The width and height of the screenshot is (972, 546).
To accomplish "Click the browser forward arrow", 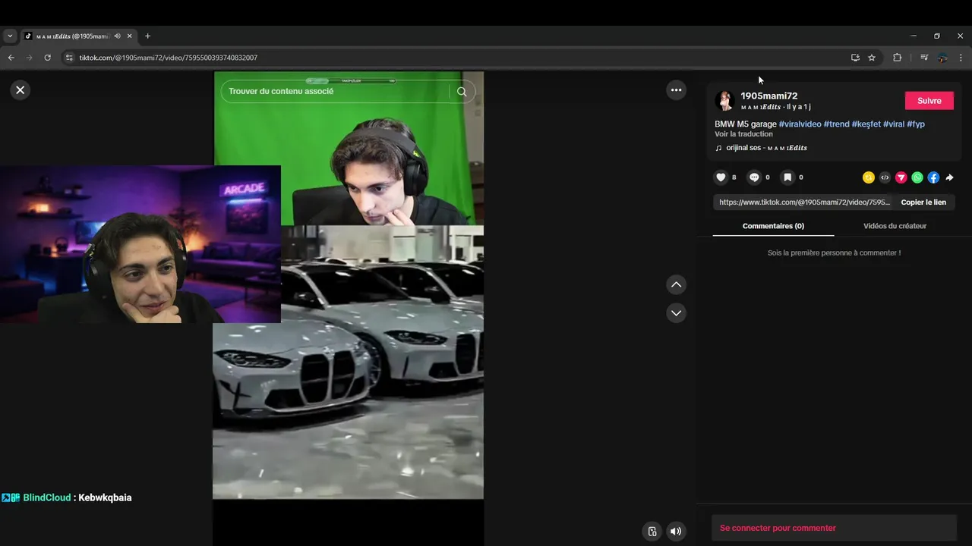I will pos(30,58).
